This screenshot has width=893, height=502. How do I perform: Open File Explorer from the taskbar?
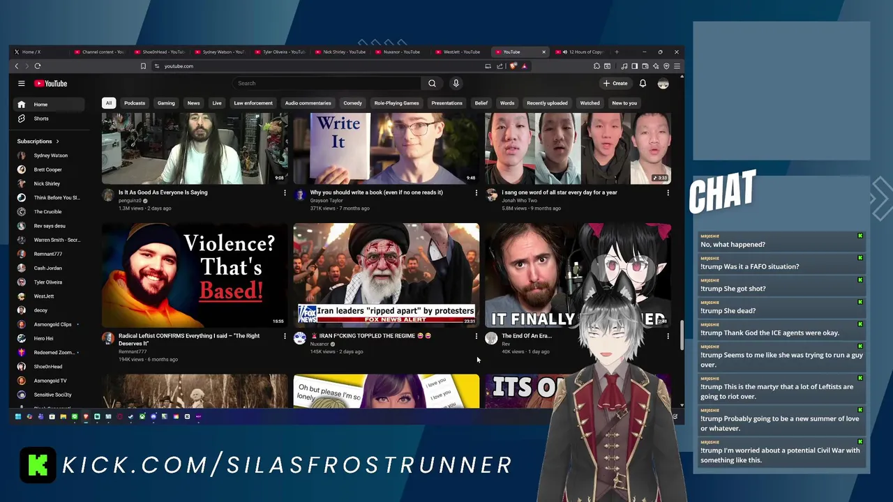coord(63,417)
